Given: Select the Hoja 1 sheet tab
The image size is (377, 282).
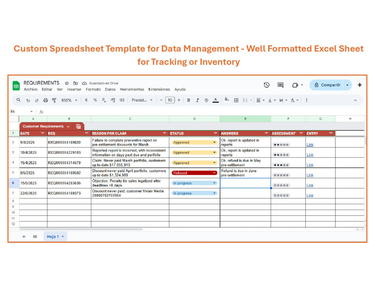Looking at the screenshot, I should 55,237.
